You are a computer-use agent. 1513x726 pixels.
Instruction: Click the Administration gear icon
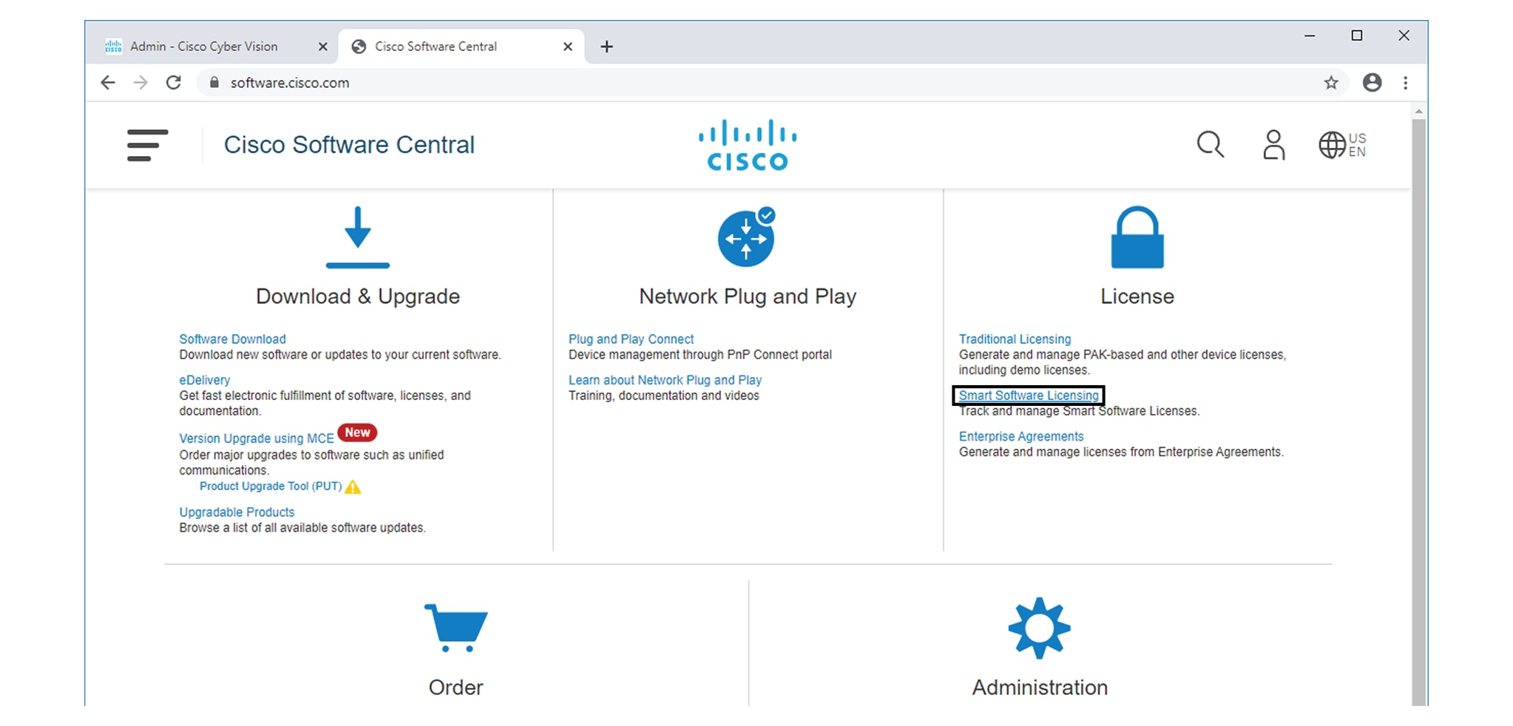[1039, 628]
